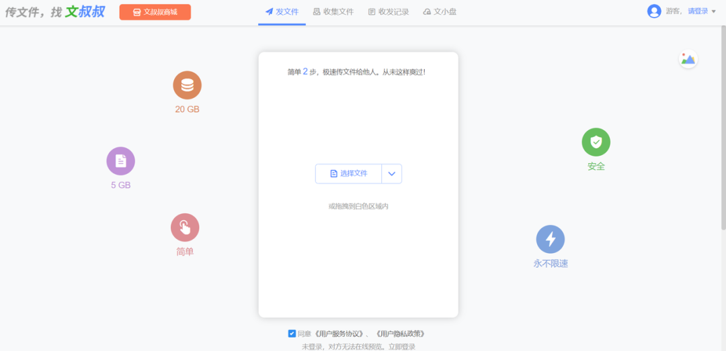Switch to the 收集文件 tab
This screenshot has width=726, height=351.
333,12
